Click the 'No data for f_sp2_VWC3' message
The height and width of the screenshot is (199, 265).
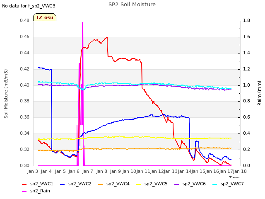29,6
